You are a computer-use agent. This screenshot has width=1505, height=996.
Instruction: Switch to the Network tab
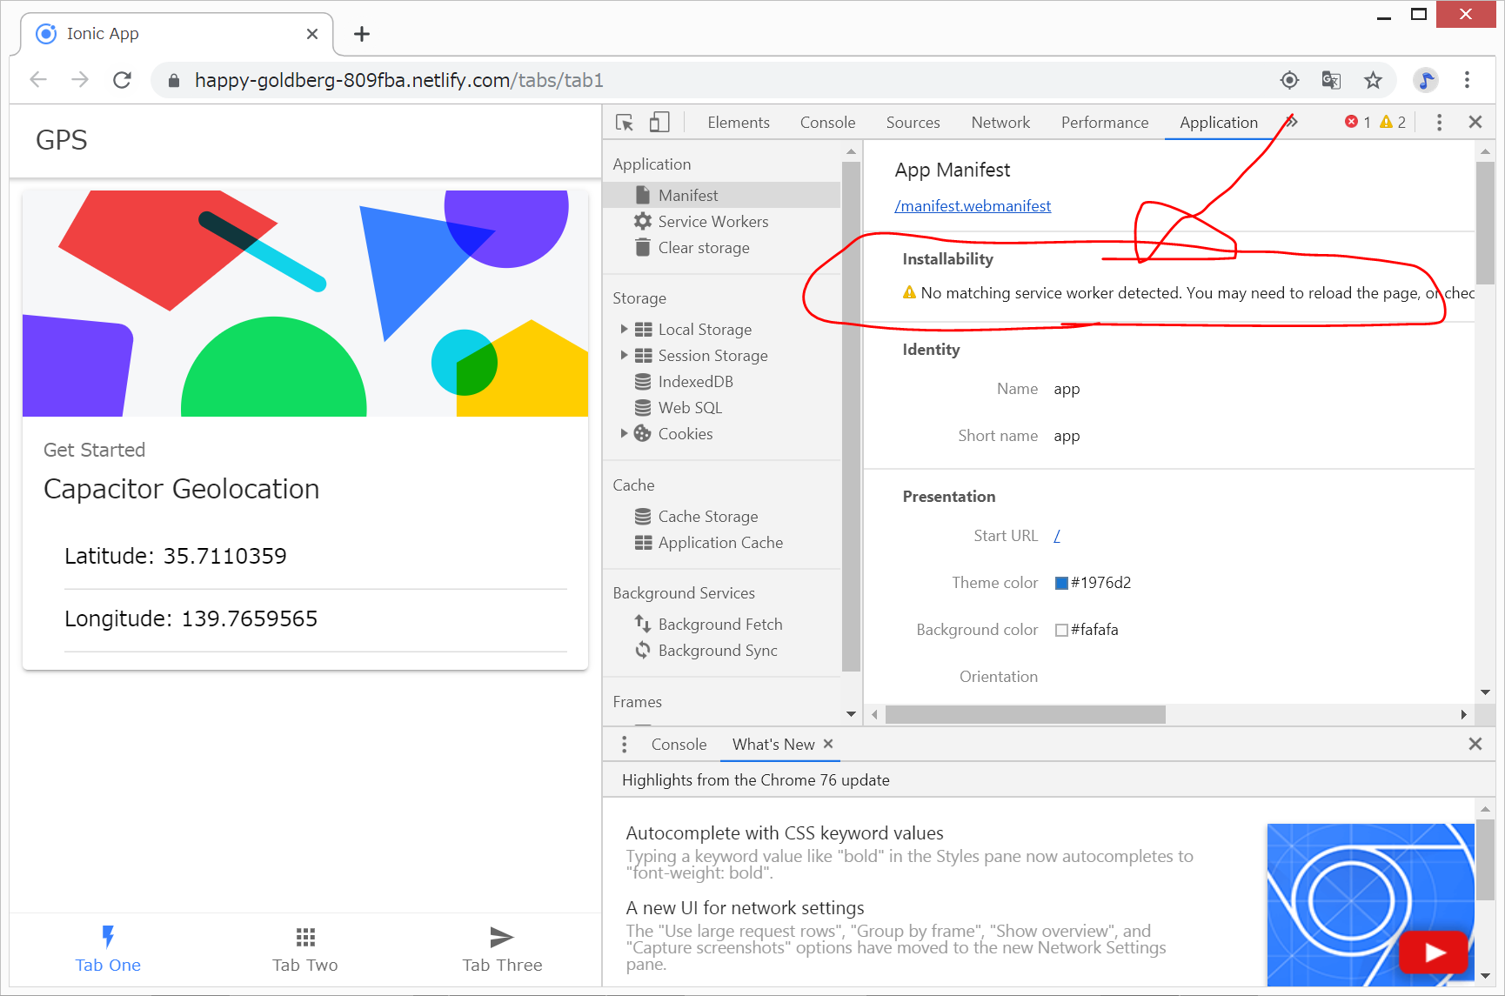click(1000, 123)
